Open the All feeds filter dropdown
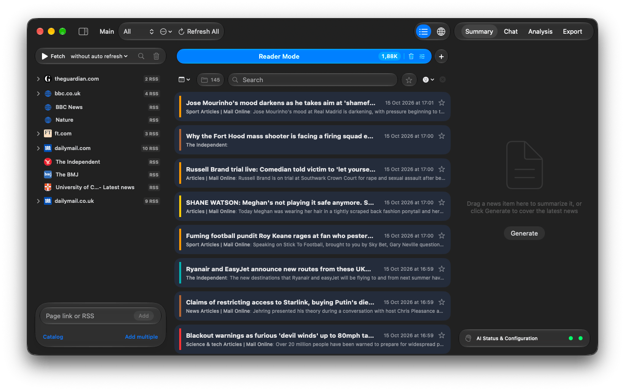The width and height of the screenshot is (625, 391). click(139, 31)
